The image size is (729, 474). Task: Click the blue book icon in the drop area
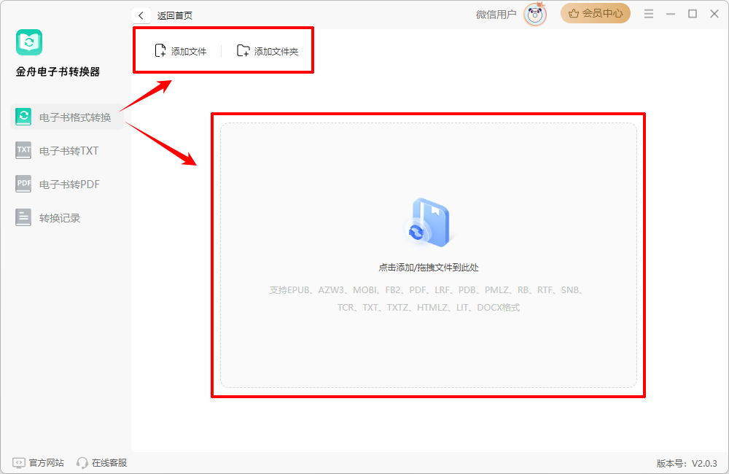(428, 223)
